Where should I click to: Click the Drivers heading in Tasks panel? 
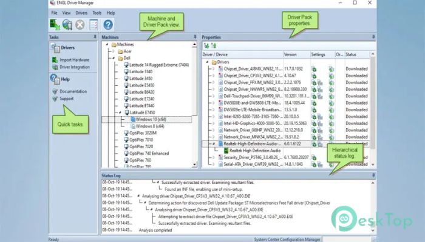[x=68, y=48]
